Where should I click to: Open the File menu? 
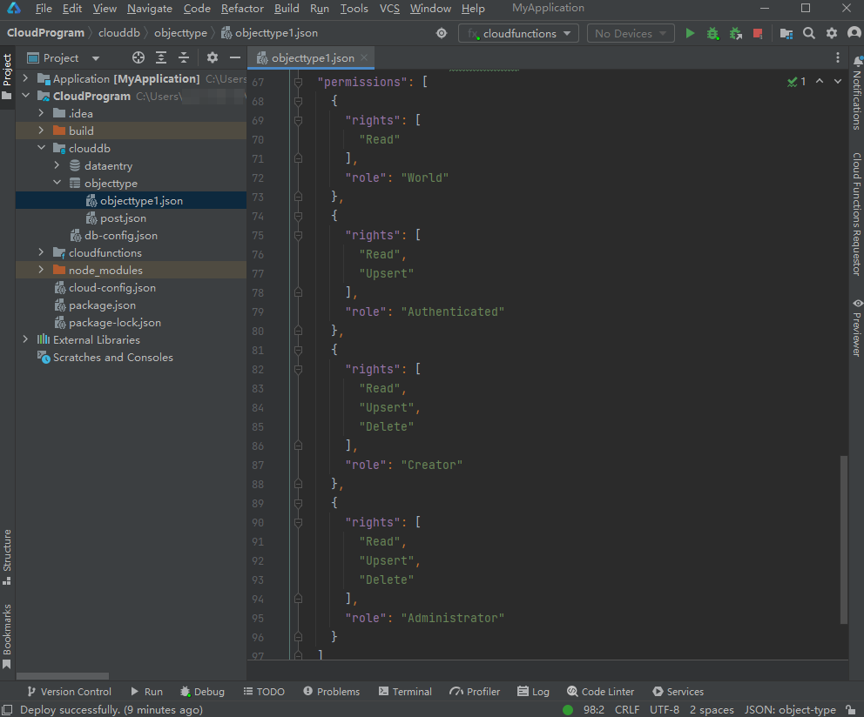click(44, 8)
